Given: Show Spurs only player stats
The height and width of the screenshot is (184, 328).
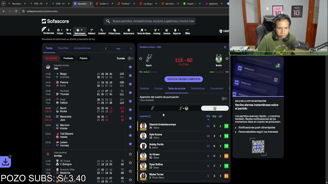Looking at the screenshot, I should [x=153, y=108].
